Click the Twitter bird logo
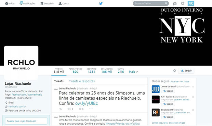The image size is (212, 126). click(101, 3)
